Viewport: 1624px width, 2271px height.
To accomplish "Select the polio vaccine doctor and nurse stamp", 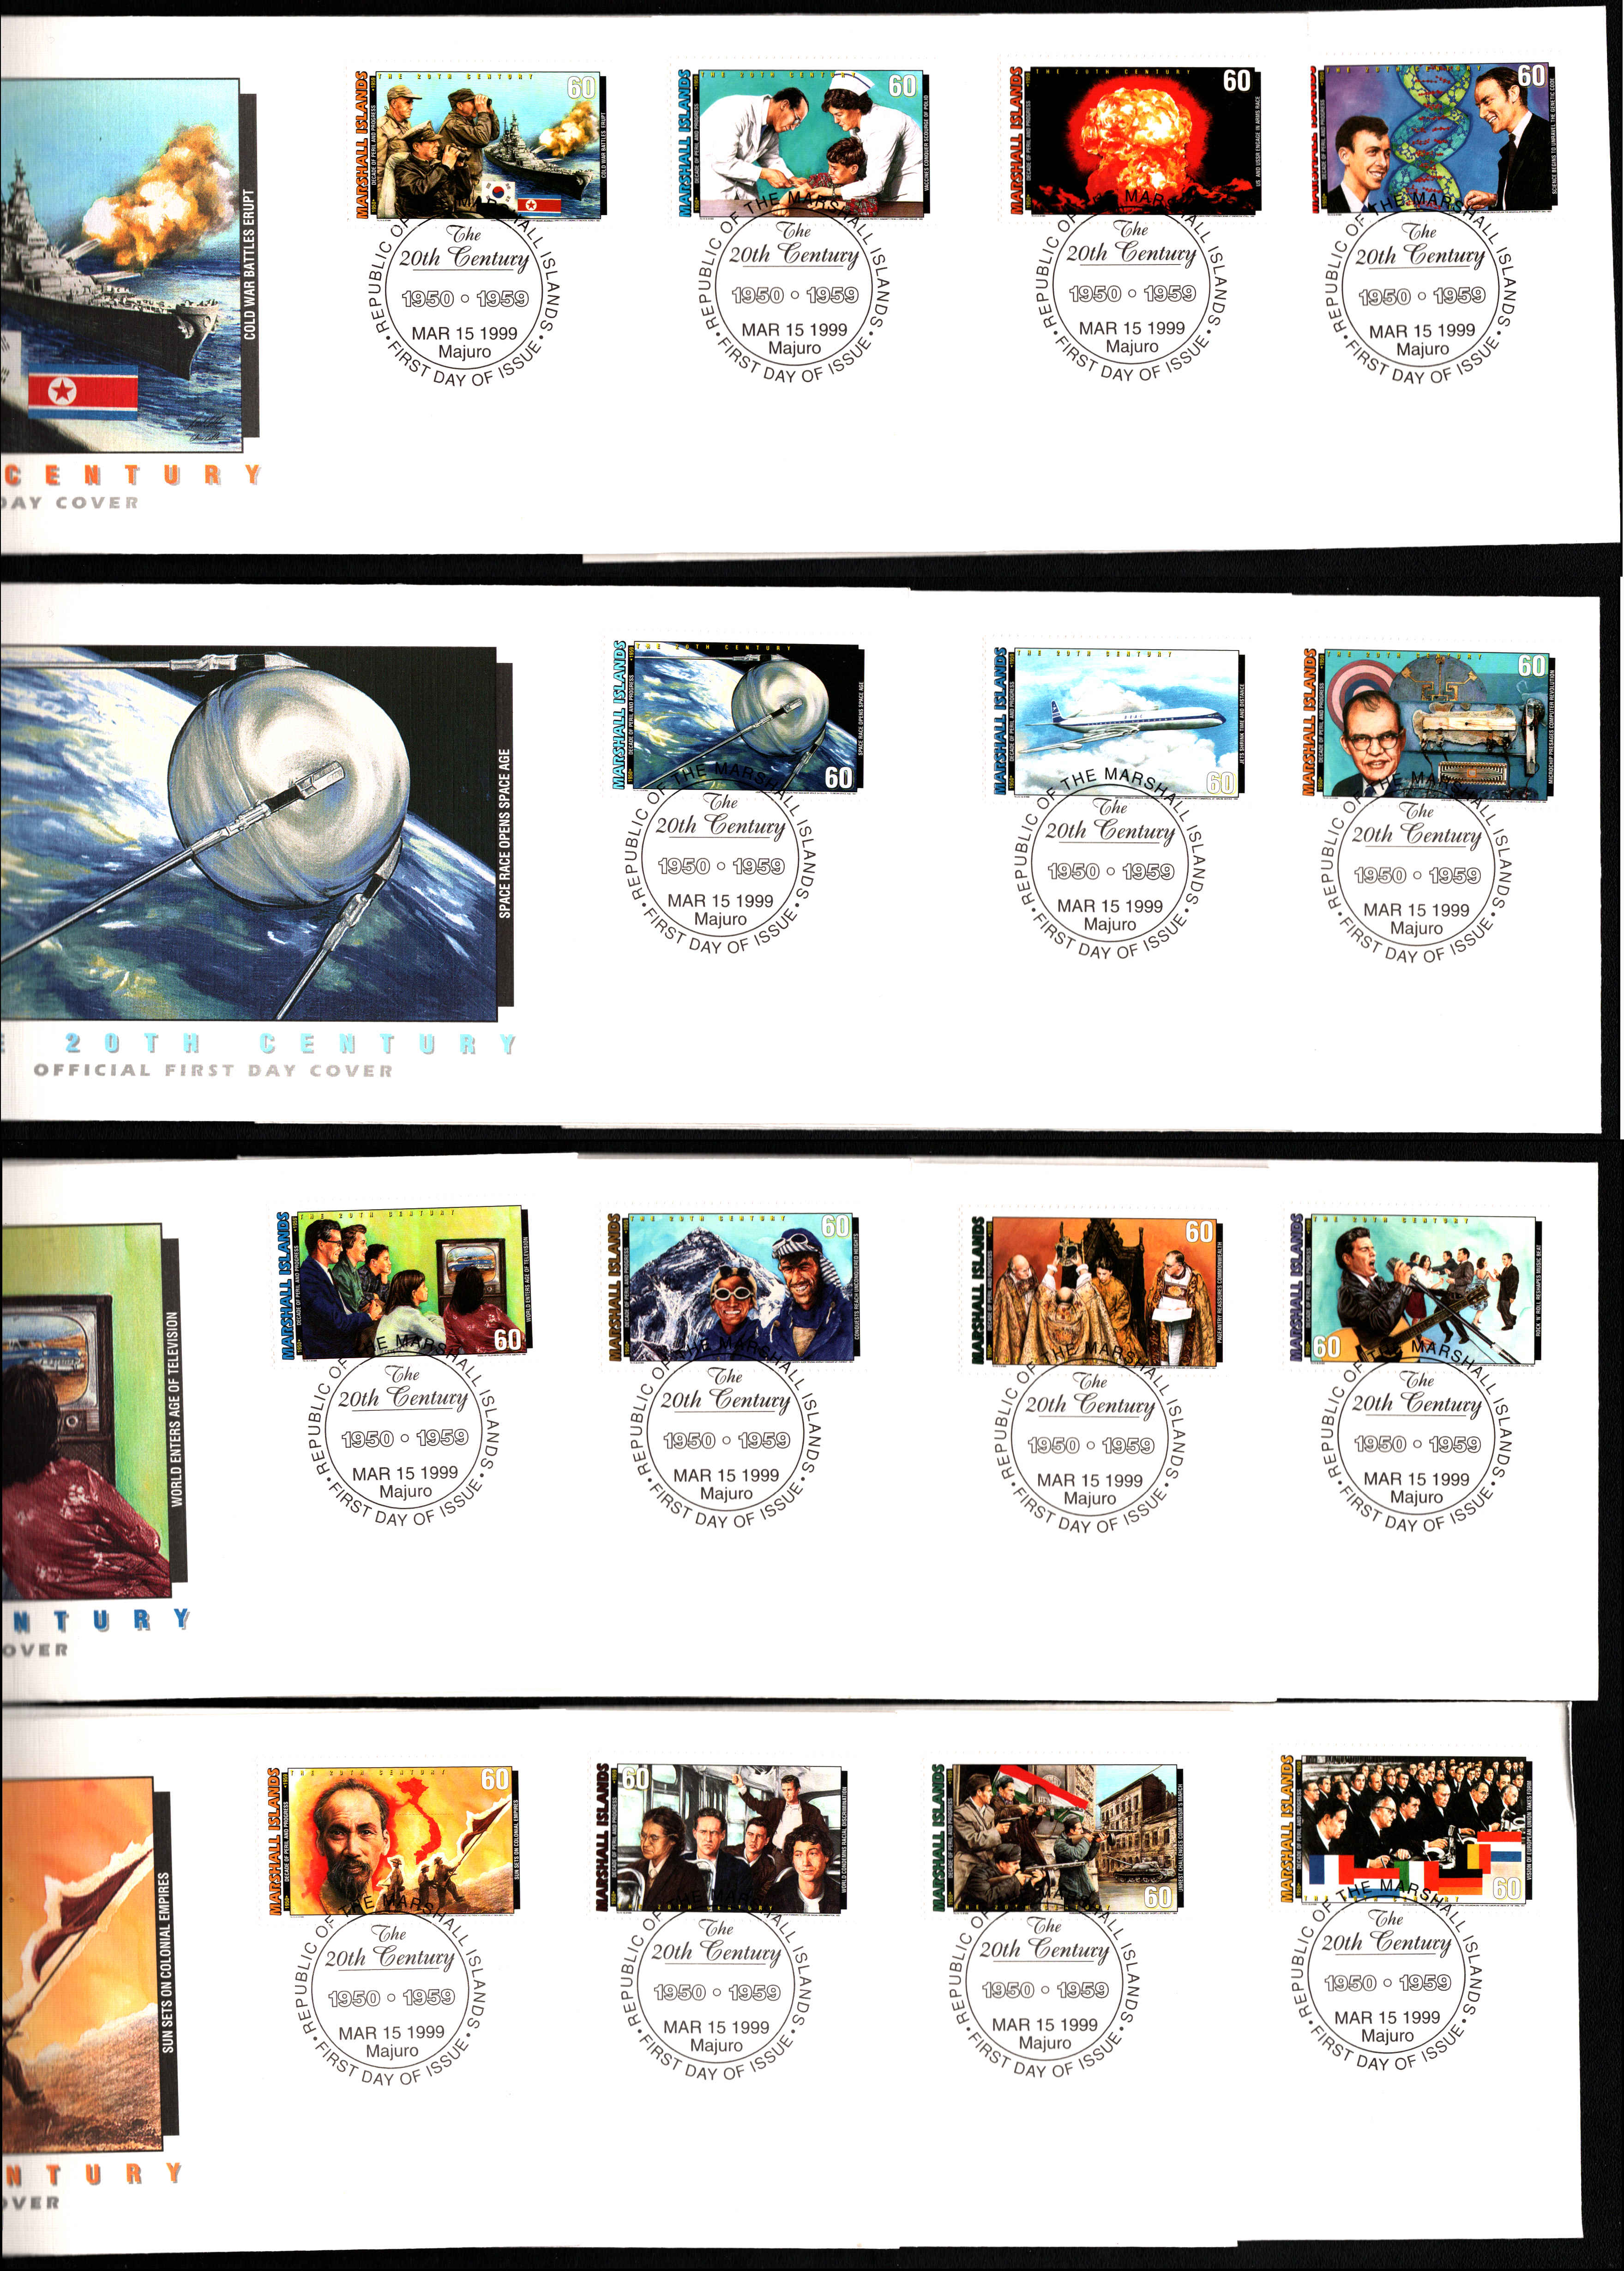I will coord(804,142).
